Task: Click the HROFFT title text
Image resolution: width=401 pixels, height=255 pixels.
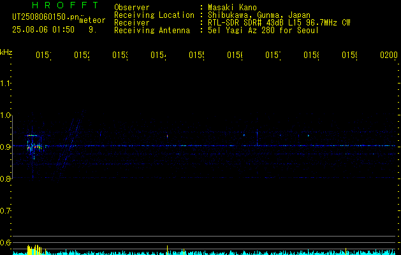Action: [66, 5]
